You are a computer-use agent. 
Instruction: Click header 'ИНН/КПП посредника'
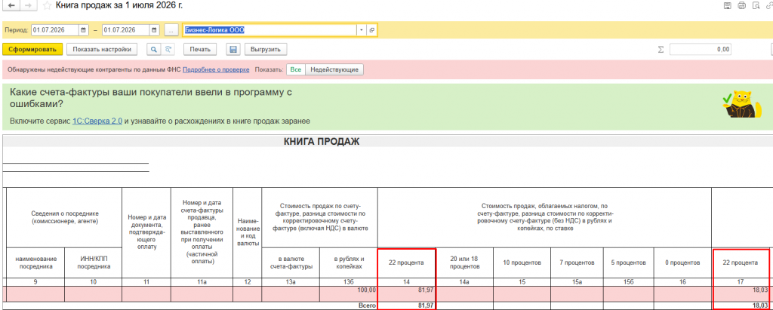tap(93, 262)
